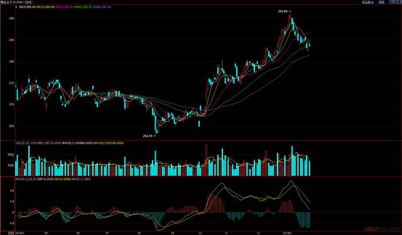Click the 201901 date axis label

point(288,233)
